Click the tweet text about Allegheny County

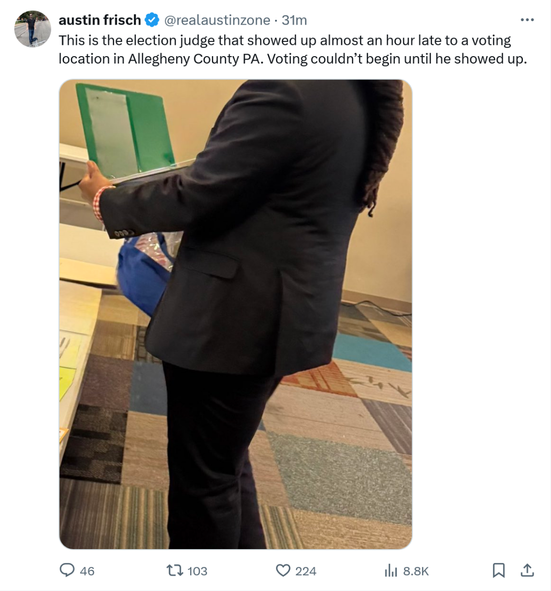293,49
